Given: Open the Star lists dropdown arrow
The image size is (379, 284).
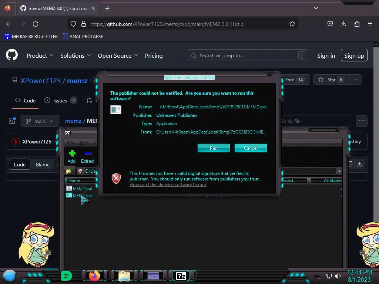Looking at the screenshot, I should (355, 80).
